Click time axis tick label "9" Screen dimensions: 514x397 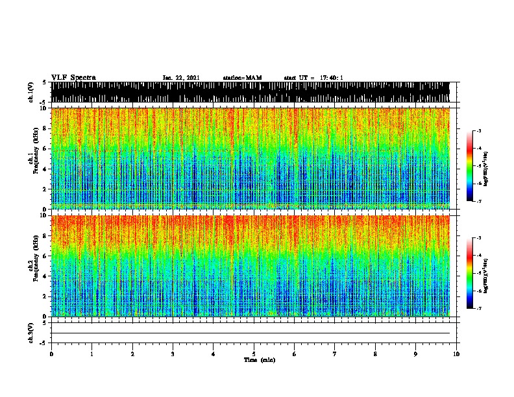pos(415,354)
